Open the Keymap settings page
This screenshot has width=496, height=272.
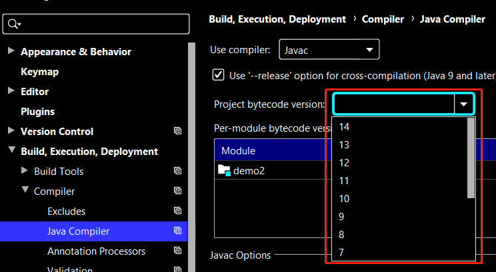[x=39, y=72]
